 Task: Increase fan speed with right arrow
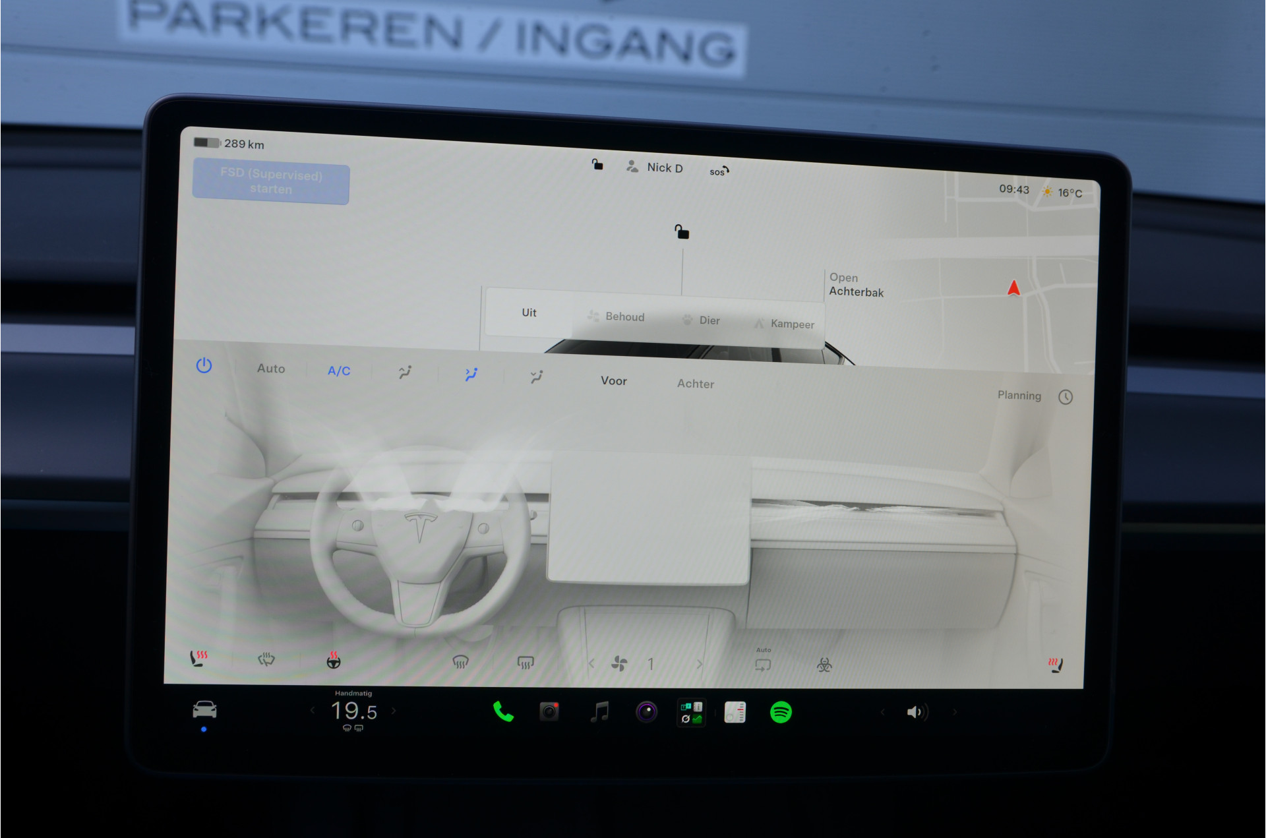point(700,664)
